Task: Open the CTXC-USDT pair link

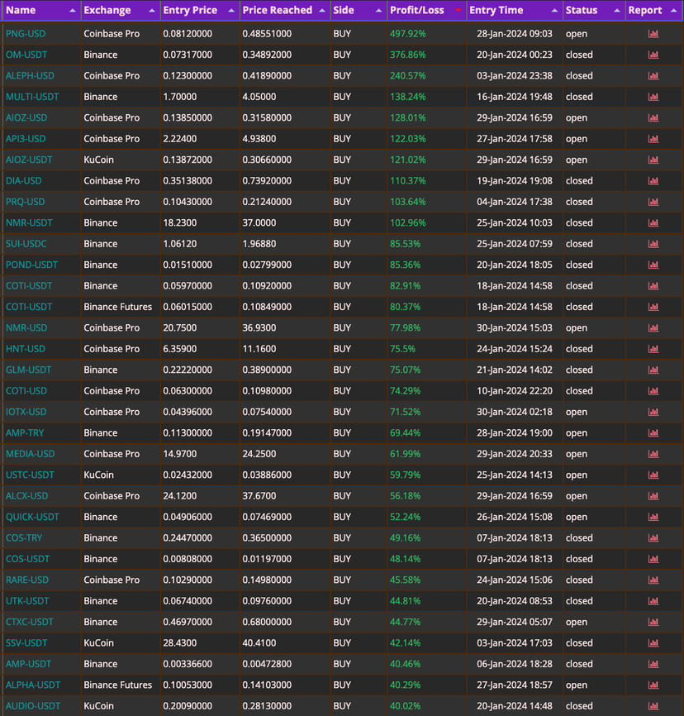Action: (29, 622)
